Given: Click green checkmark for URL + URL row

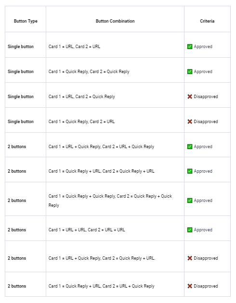Looking at the screenshot, I should coord(190,230).
